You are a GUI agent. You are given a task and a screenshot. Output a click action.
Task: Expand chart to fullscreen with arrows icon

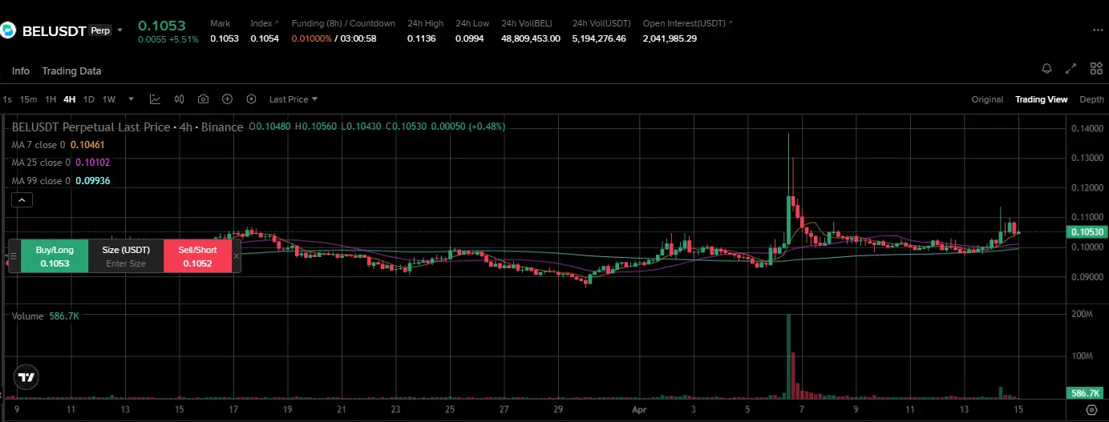[x=1071, y=69]
